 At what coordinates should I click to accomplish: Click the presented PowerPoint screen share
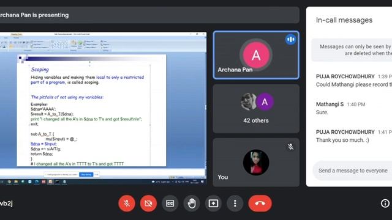coord(103,108)
